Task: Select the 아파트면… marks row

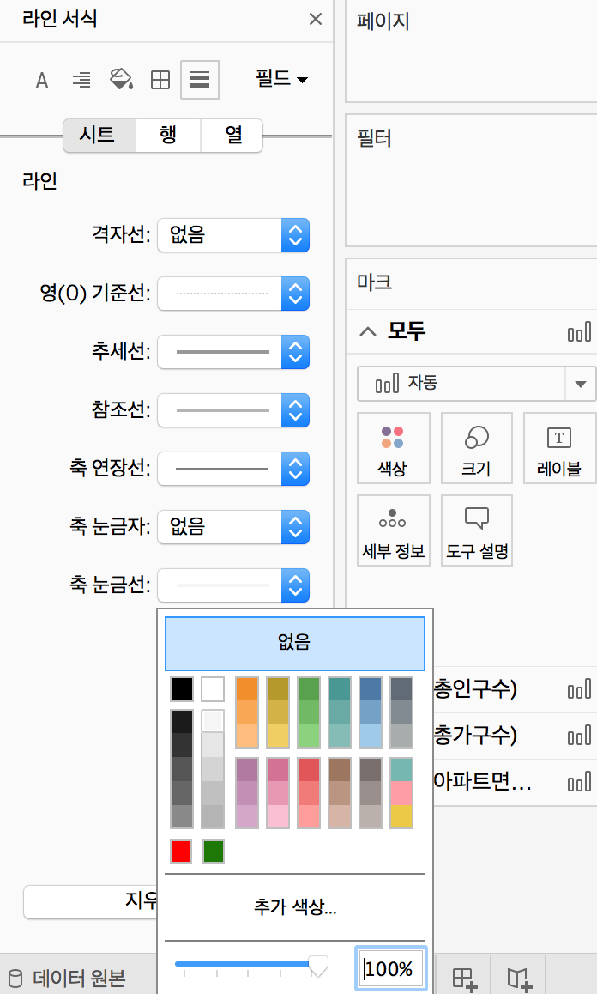Action: point(515,782)
